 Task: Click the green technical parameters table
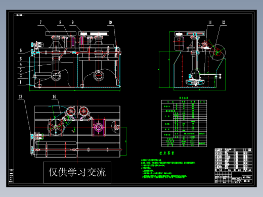[184, 123]
